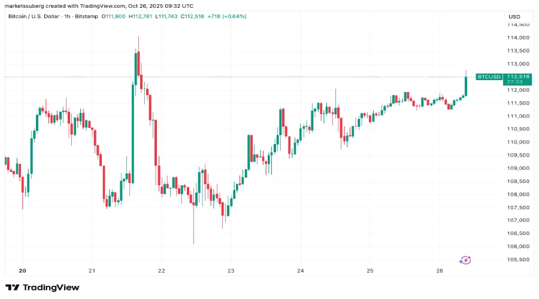
Task: Click the 110,000 price scale label
Action: [517, 142]
